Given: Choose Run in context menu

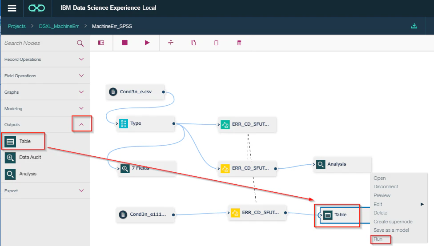Looking at the screenshot, I should tap(378, 239).
